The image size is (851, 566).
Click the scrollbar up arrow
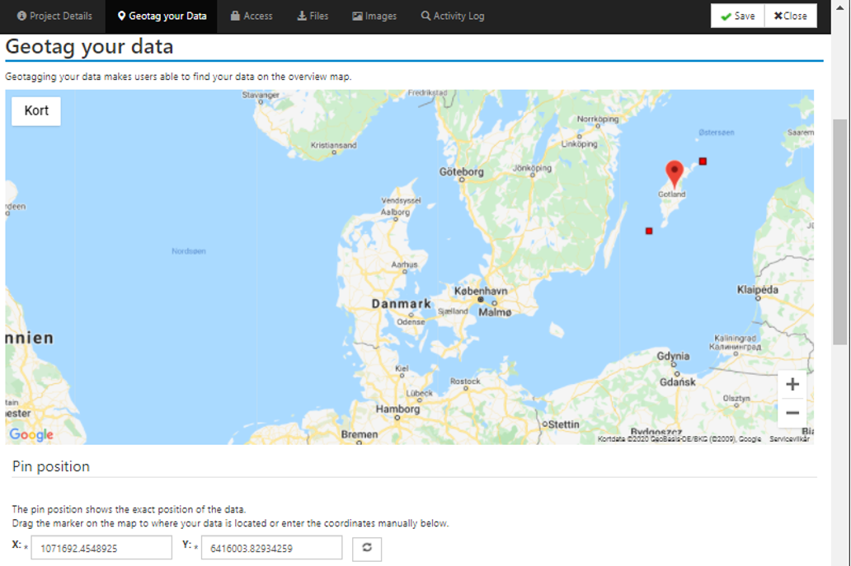(x=840, y=7)
